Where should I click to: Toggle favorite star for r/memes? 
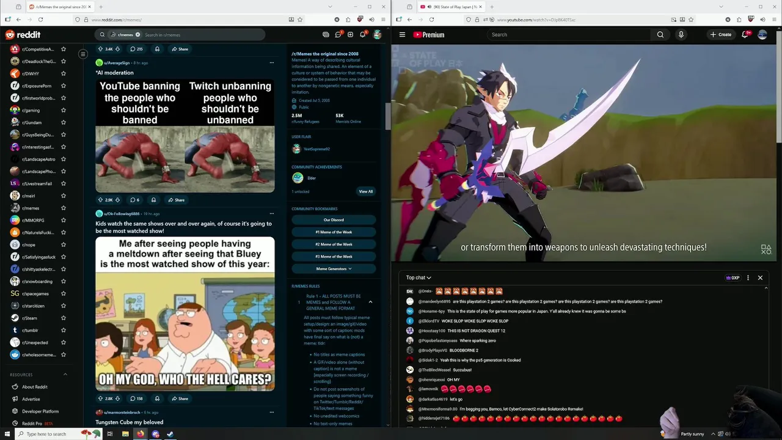click(x=64, y=208)
